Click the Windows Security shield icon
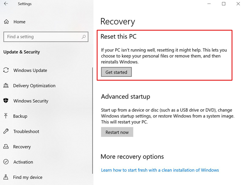 (6, 101)
